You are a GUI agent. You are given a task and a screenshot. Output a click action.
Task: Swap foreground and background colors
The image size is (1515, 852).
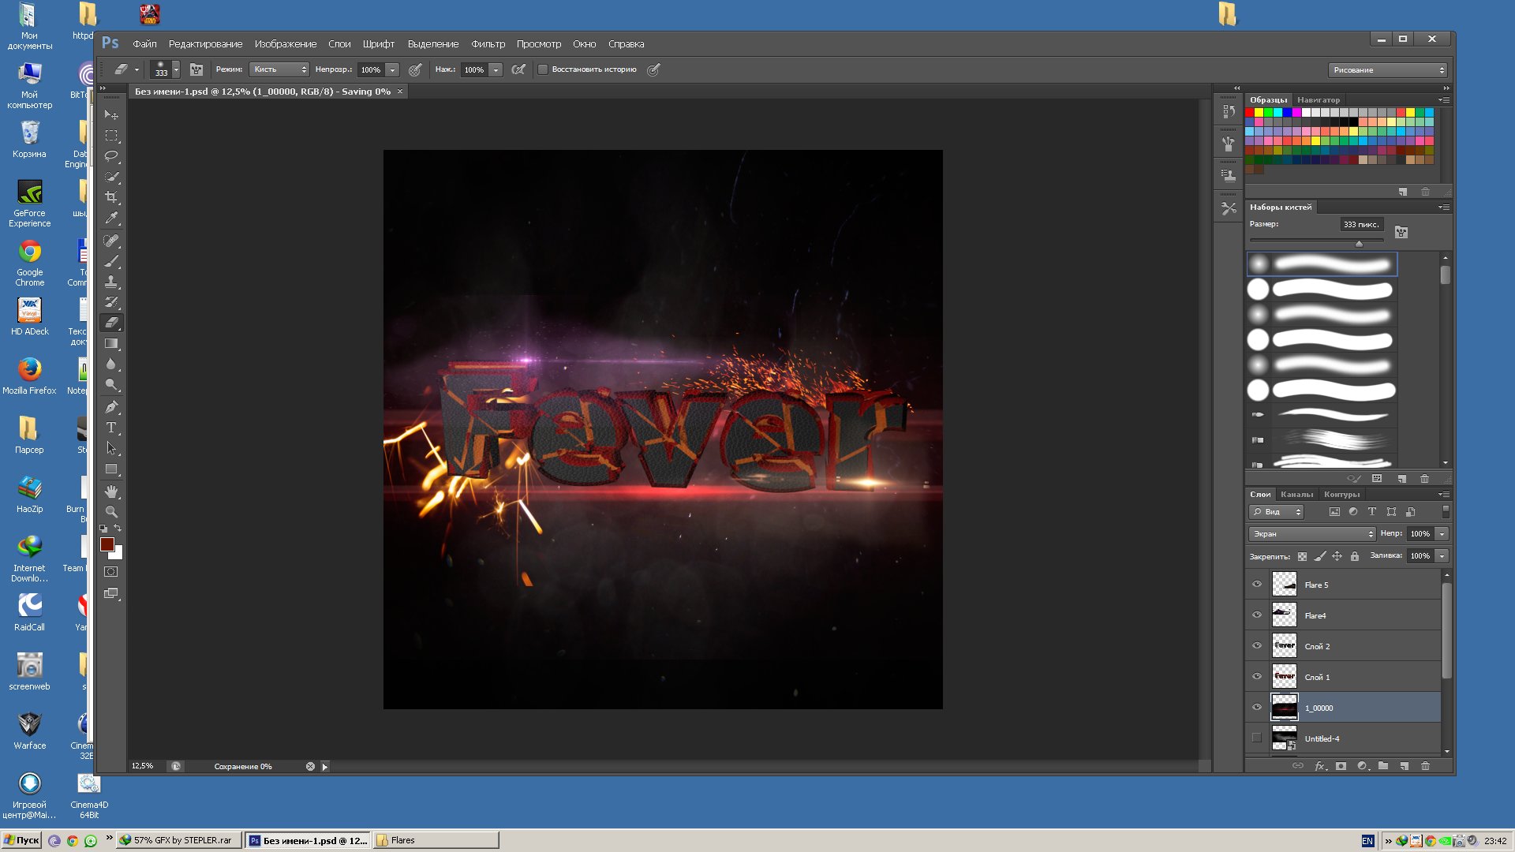click(x=118, y=528)
